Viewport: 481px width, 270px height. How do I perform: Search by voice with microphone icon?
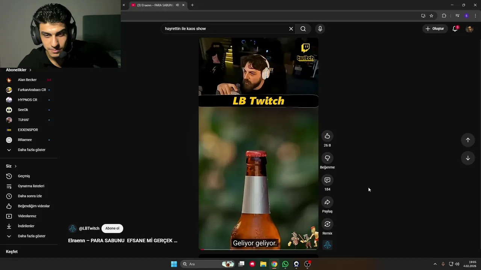click(320, 28)
